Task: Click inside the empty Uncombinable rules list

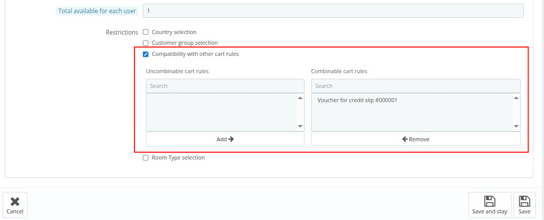Action: pyautogui.click(x=221, y=112)
